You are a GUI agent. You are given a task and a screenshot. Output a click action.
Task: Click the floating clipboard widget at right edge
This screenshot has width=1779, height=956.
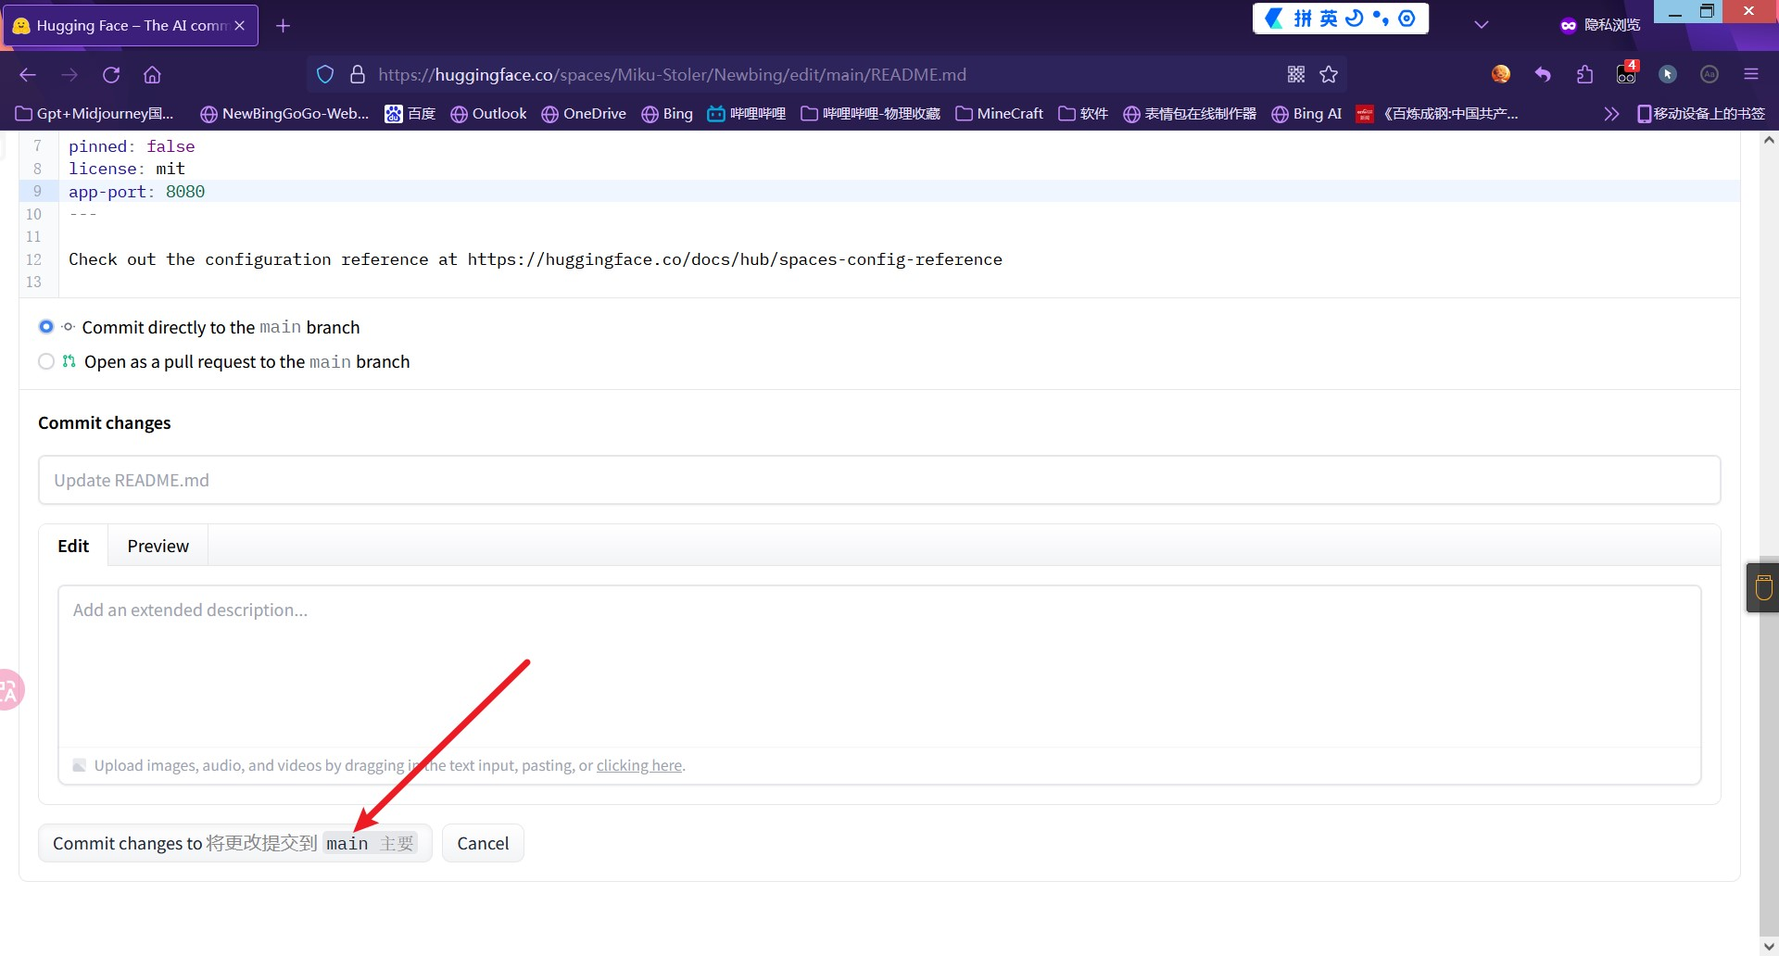[x=1763, y=587]
